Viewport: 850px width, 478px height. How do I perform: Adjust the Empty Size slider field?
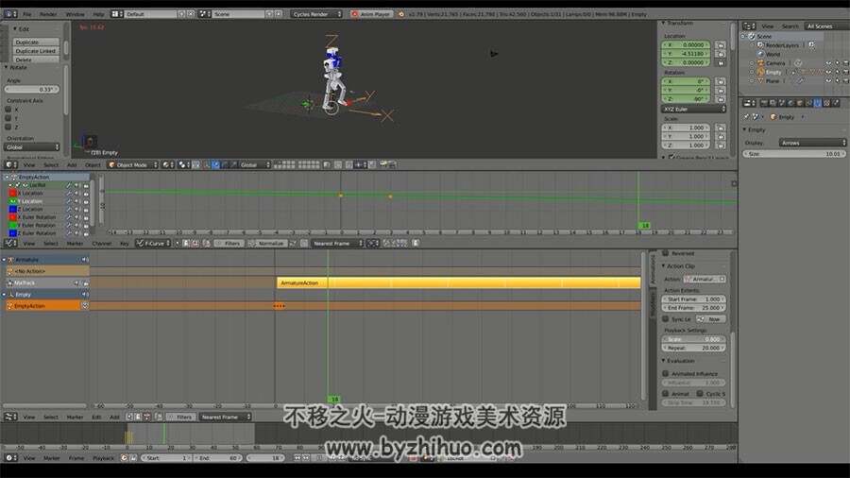click(794, 154)
